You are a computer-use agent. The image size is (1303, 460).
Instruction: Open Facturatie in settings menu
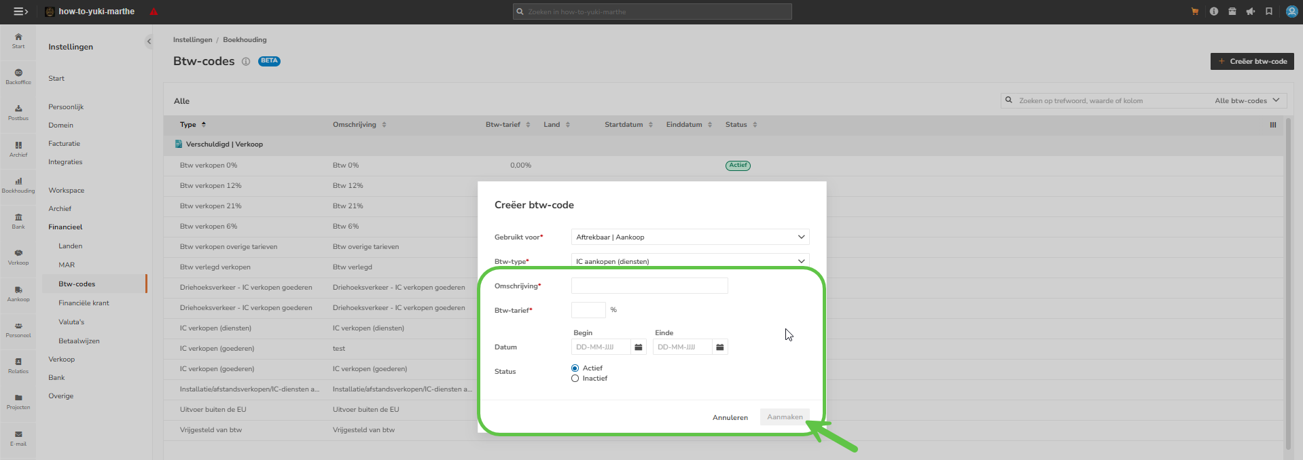tap(64, 144)
